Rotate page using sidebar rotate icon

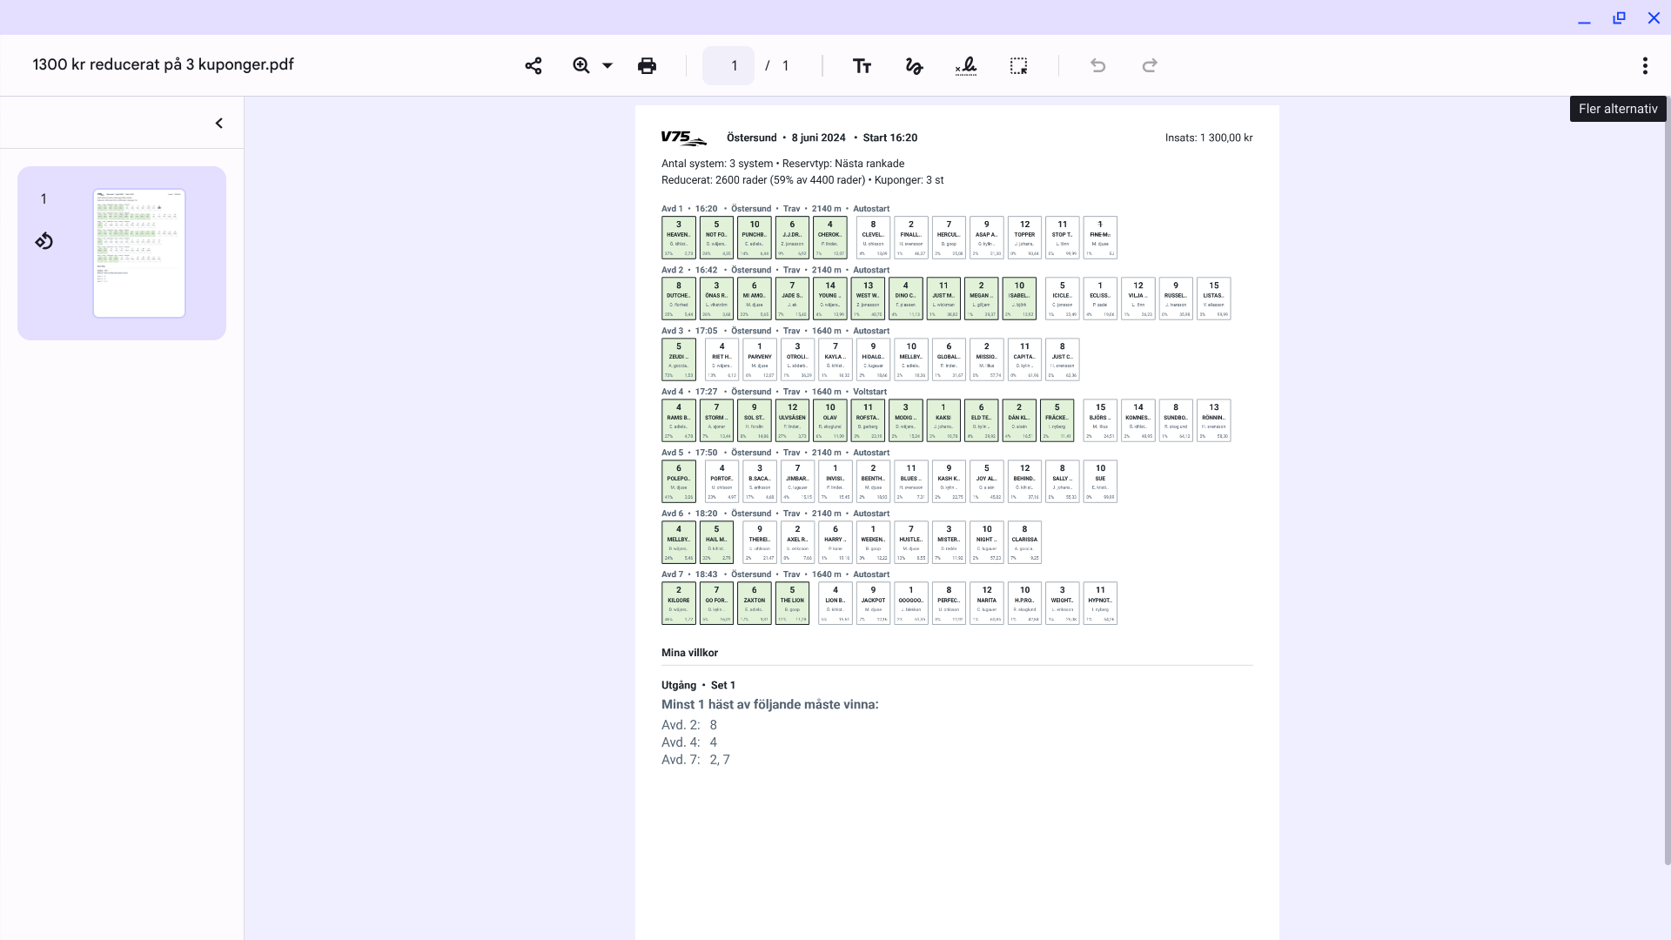44,241
